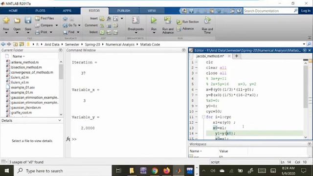
Task: Open Chrome from the taskbar
Action: point(155,171)
